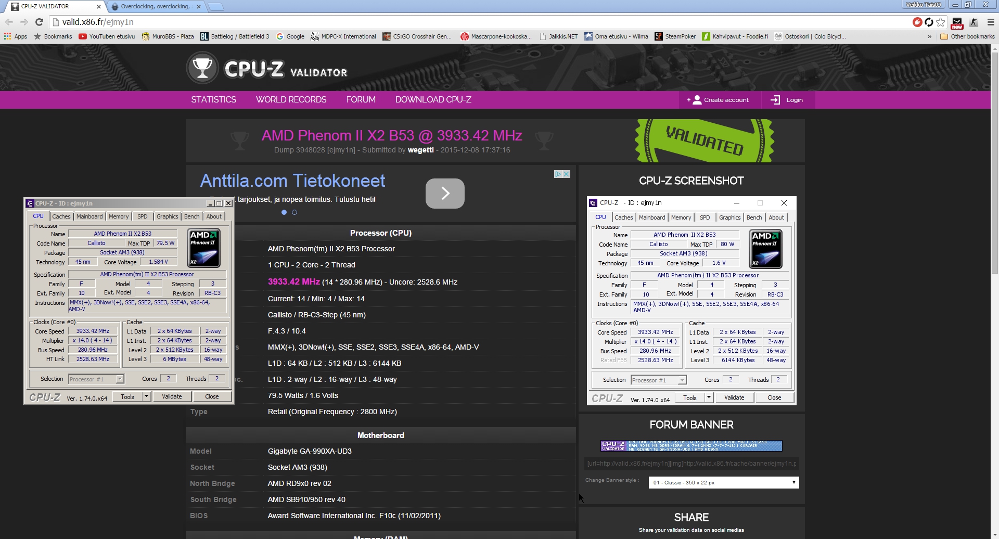Click the Counter-Strike extension icon
Screen dimensions: 999x539
pos(974,22)
